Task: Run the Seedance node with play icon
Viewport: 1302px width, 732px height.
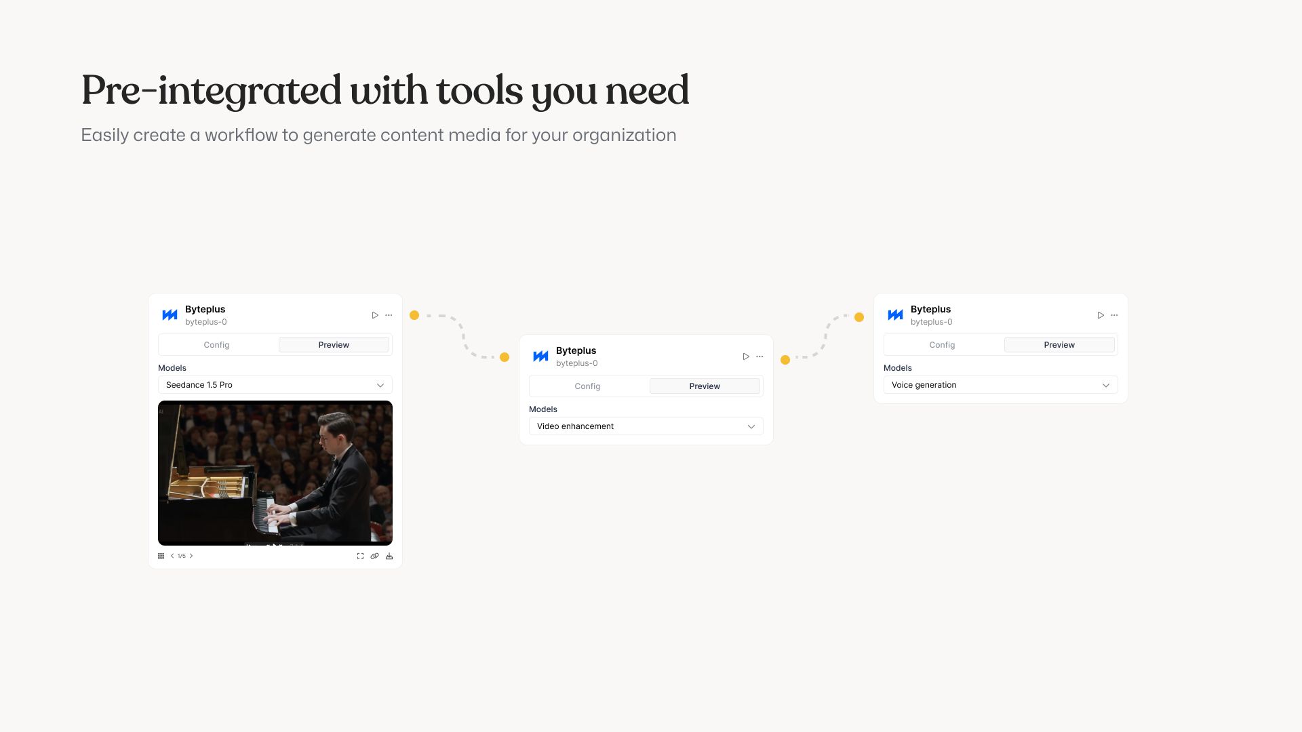Action: (375, 315)
